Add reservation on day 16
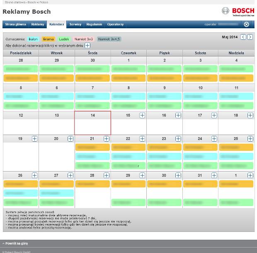This screenshot has height=253, width=257. (x=178, y=115)
